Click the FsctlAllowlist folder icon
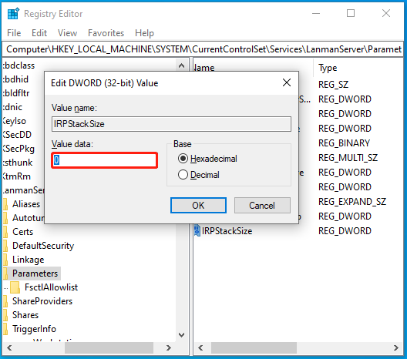The height and width of the screenshot is (359, 407). click(x=15, y=287)
